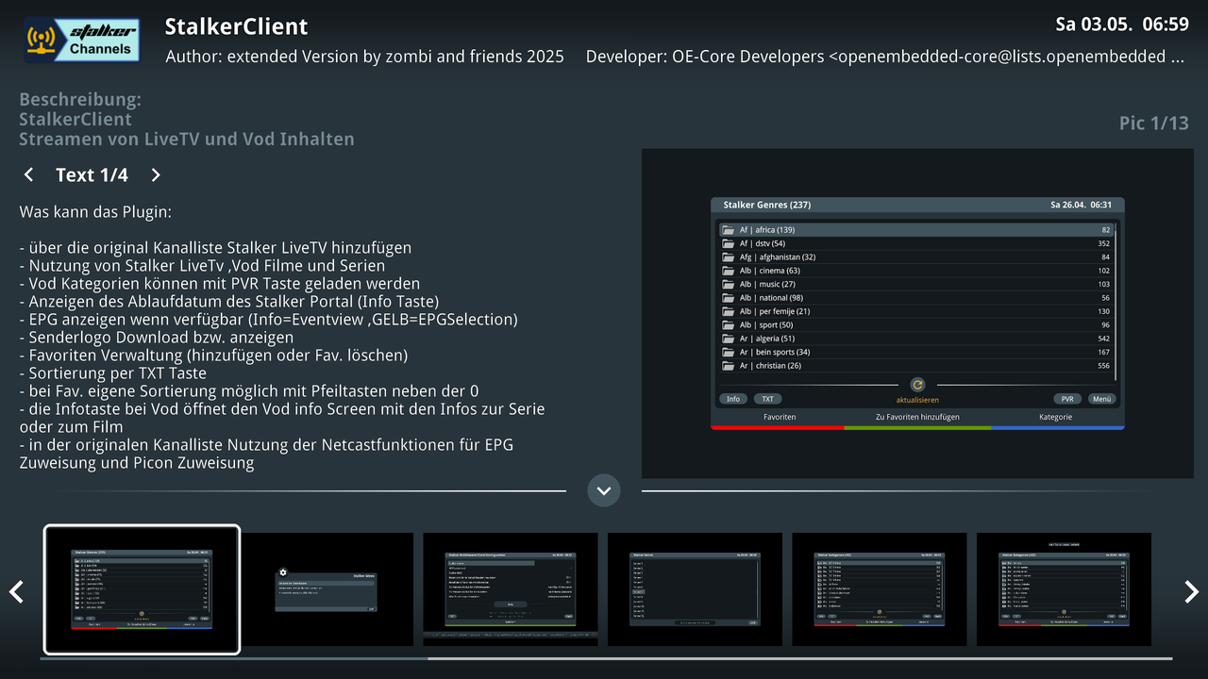Click blue Kategorie key label in preview
This screenshot has height=679, width=1208.
tap(1055, 417)
